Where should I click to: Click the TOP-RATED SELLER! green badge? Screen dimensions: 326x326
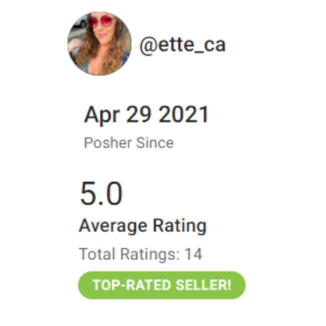tap(162, 285)
